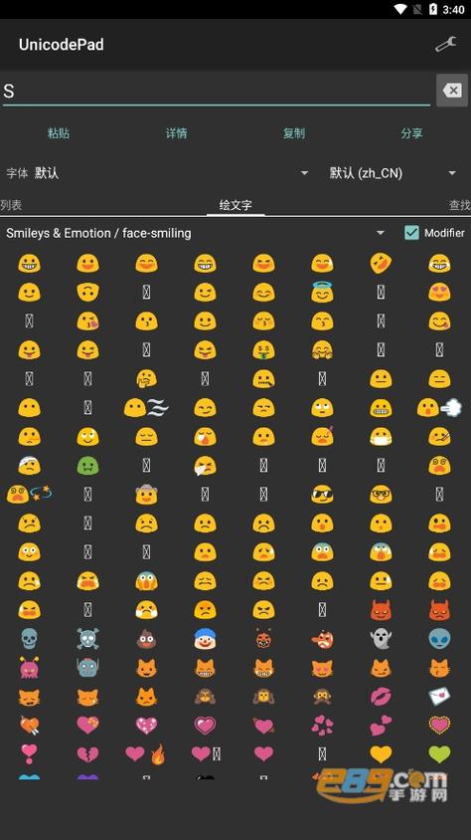Select the broken heart emoji
The height and width of the screenshot is (840, 471).
click(x=87, y=754)
